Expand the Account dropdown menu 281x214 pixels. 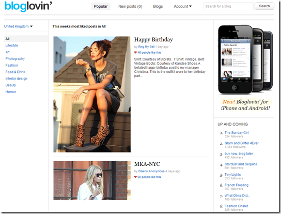(182, 6)
